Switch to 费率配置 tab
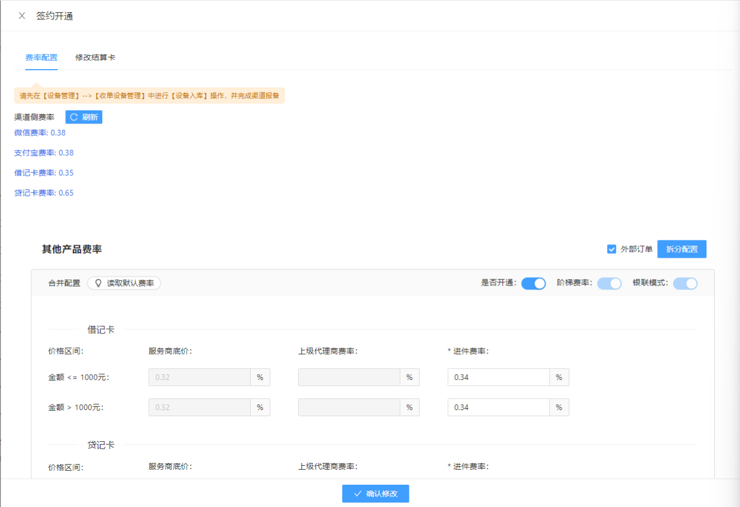This screenshot has width=740, height=507. 41,57
